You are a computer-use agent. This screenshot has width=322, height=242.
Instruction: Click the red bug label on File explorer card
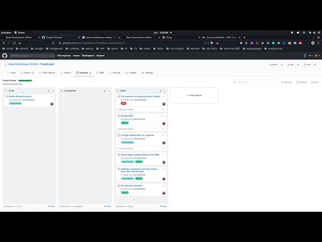click(123, 104)
